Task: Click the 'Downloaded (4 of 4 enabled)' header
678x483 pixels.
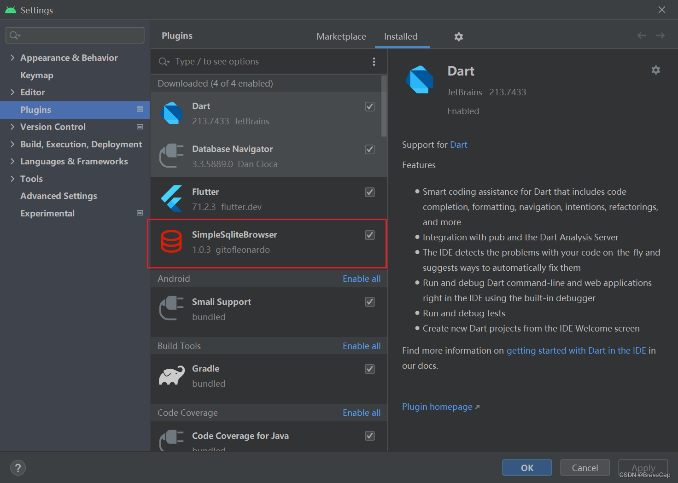Action: tap(215, 83)
